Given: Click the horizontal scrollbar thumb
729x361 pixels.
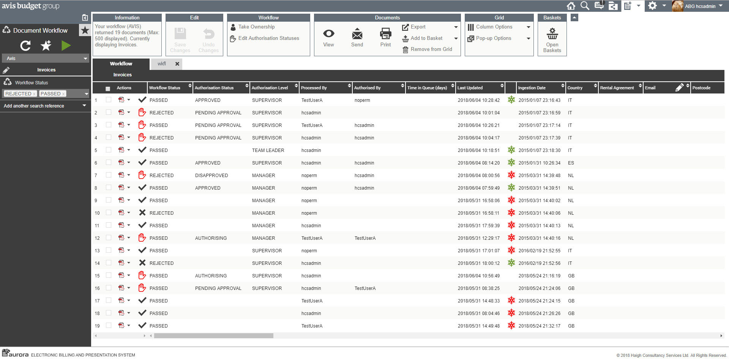Looking at the screenshot, I should (x=214, y=336).
